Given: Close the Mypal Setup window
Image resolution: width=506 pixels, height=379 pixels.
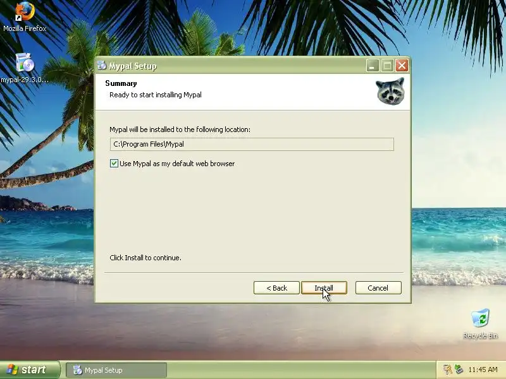Looking at the screenshot, I should (402, 66).
